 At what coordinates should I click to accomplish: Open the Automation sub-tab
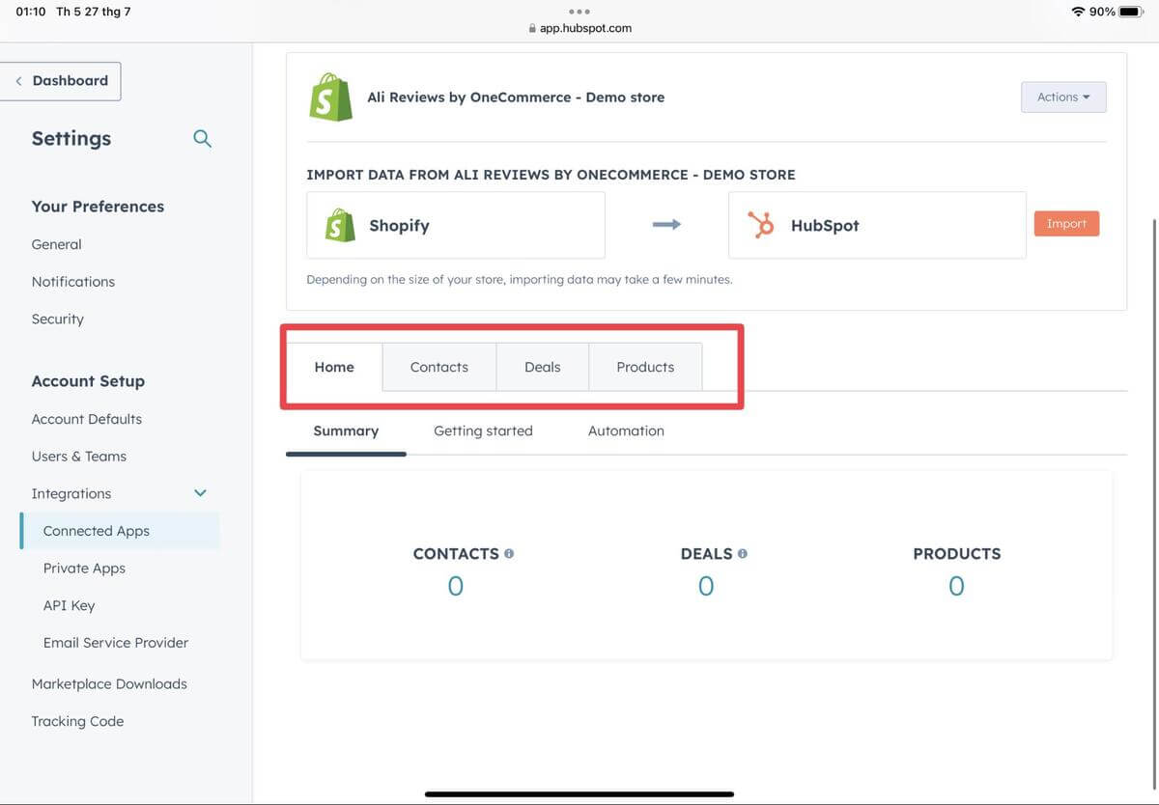click(626, 431)
